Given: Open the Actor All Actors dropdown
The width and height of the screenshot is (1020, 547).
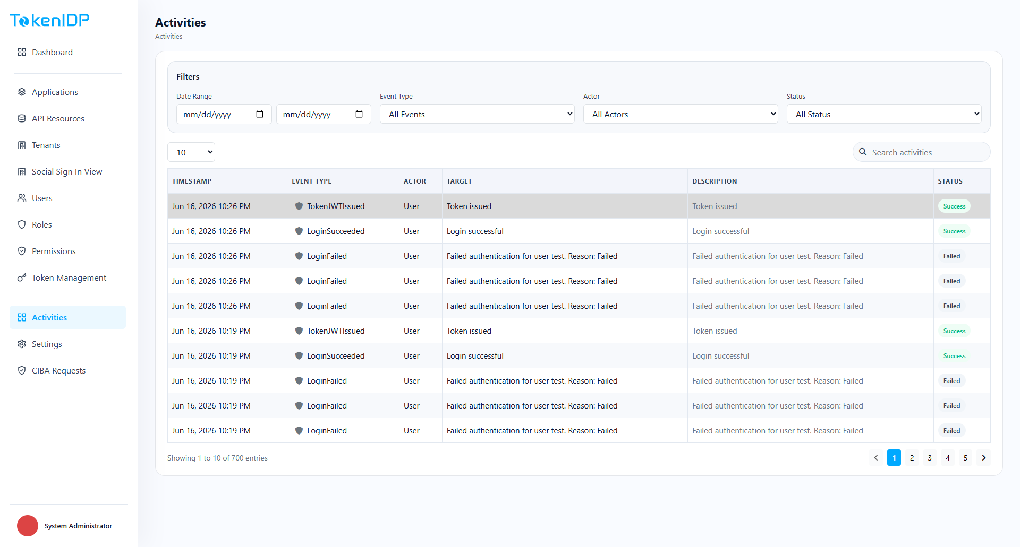Looking at the screenshot, I should pyautogui.click(x=681, y=114).
